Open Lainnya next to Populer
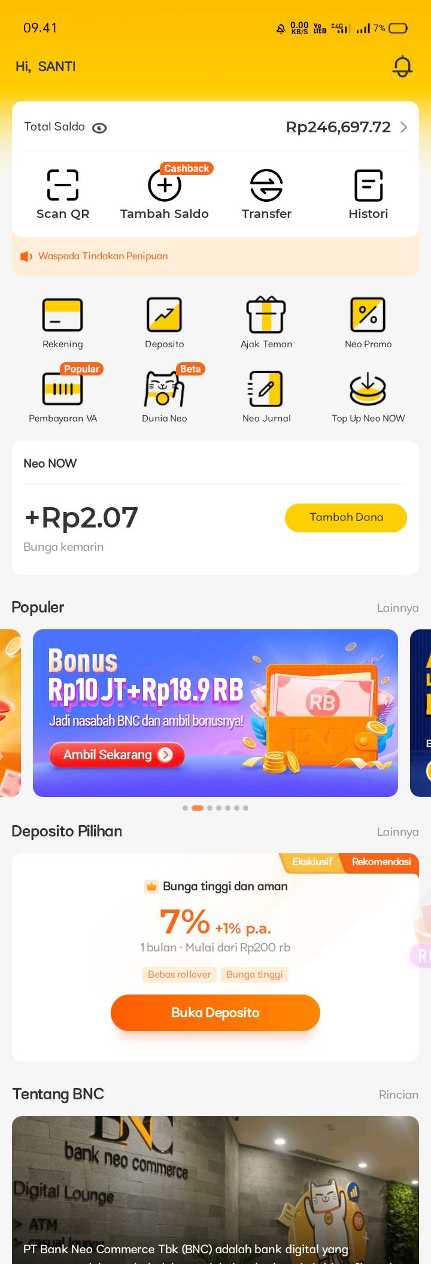Image resolution: width=431 pixels, height=1264 pixels. pos(397,608)
